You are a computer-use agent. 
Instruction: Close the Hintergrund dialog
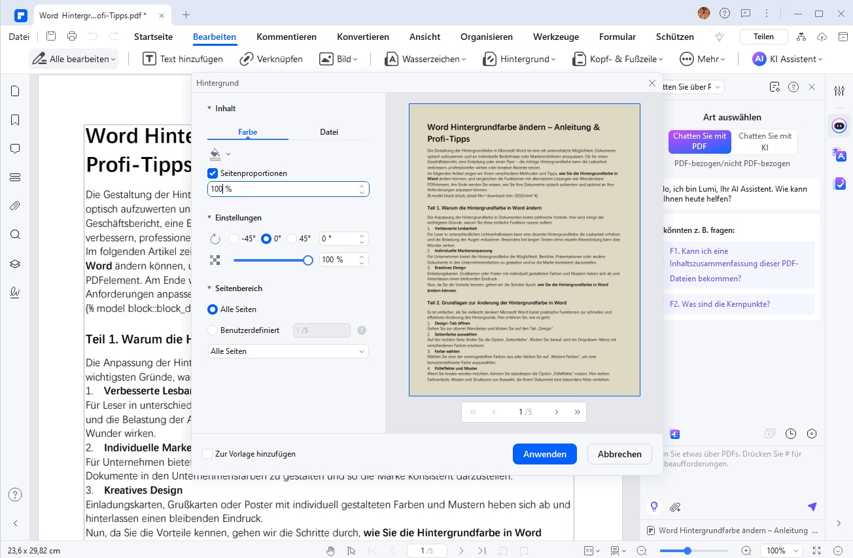(x=652, y=83)
